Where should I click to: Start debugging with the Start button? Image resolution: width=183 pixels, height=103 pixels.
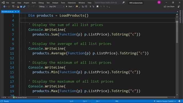69,7
